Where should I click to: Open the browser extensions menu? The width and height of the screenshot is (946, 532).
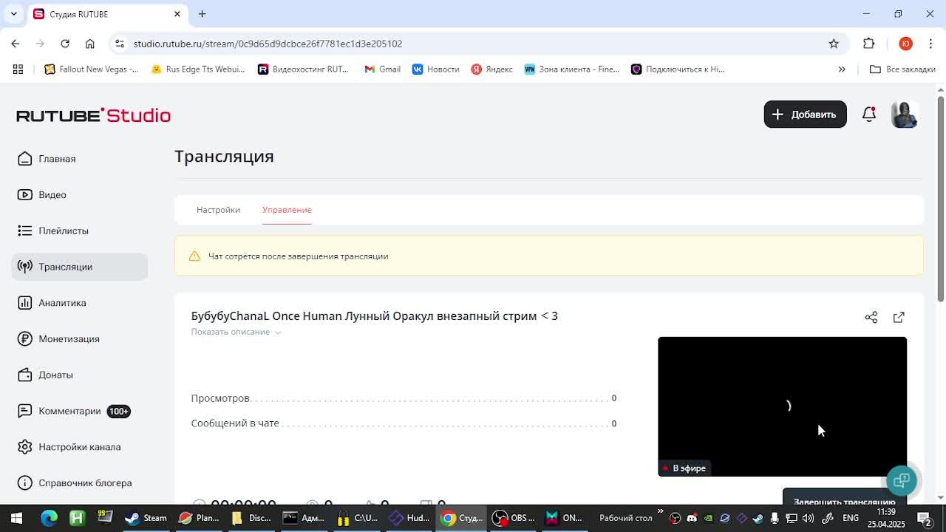[869, 44]
